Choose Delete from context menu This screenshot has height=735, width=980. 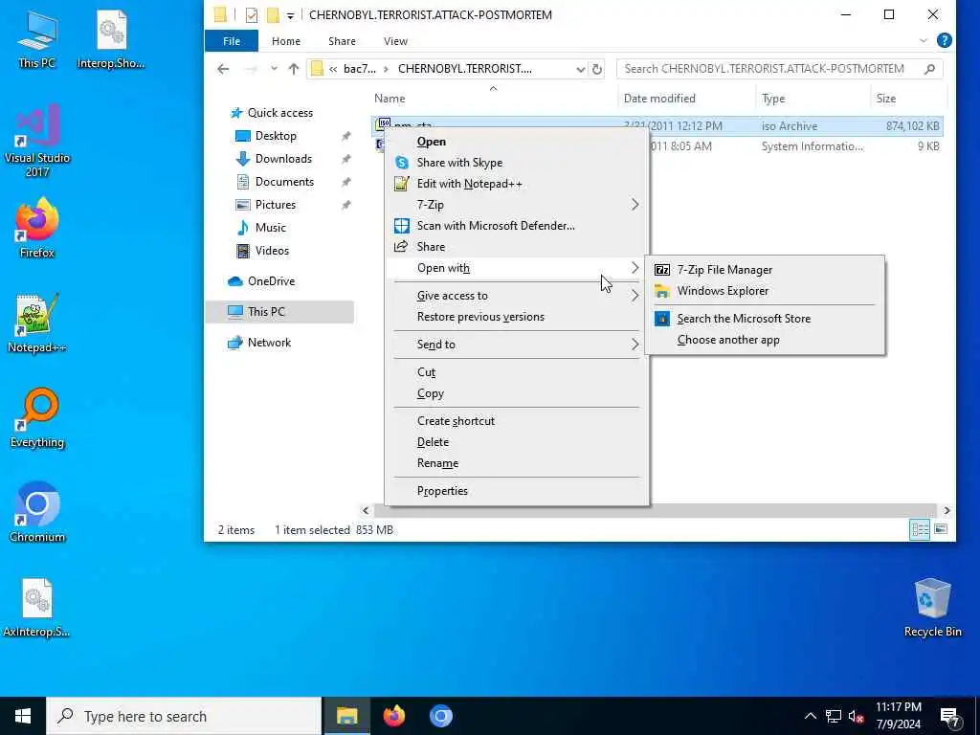pyautogui.click(x=517, y=442)
